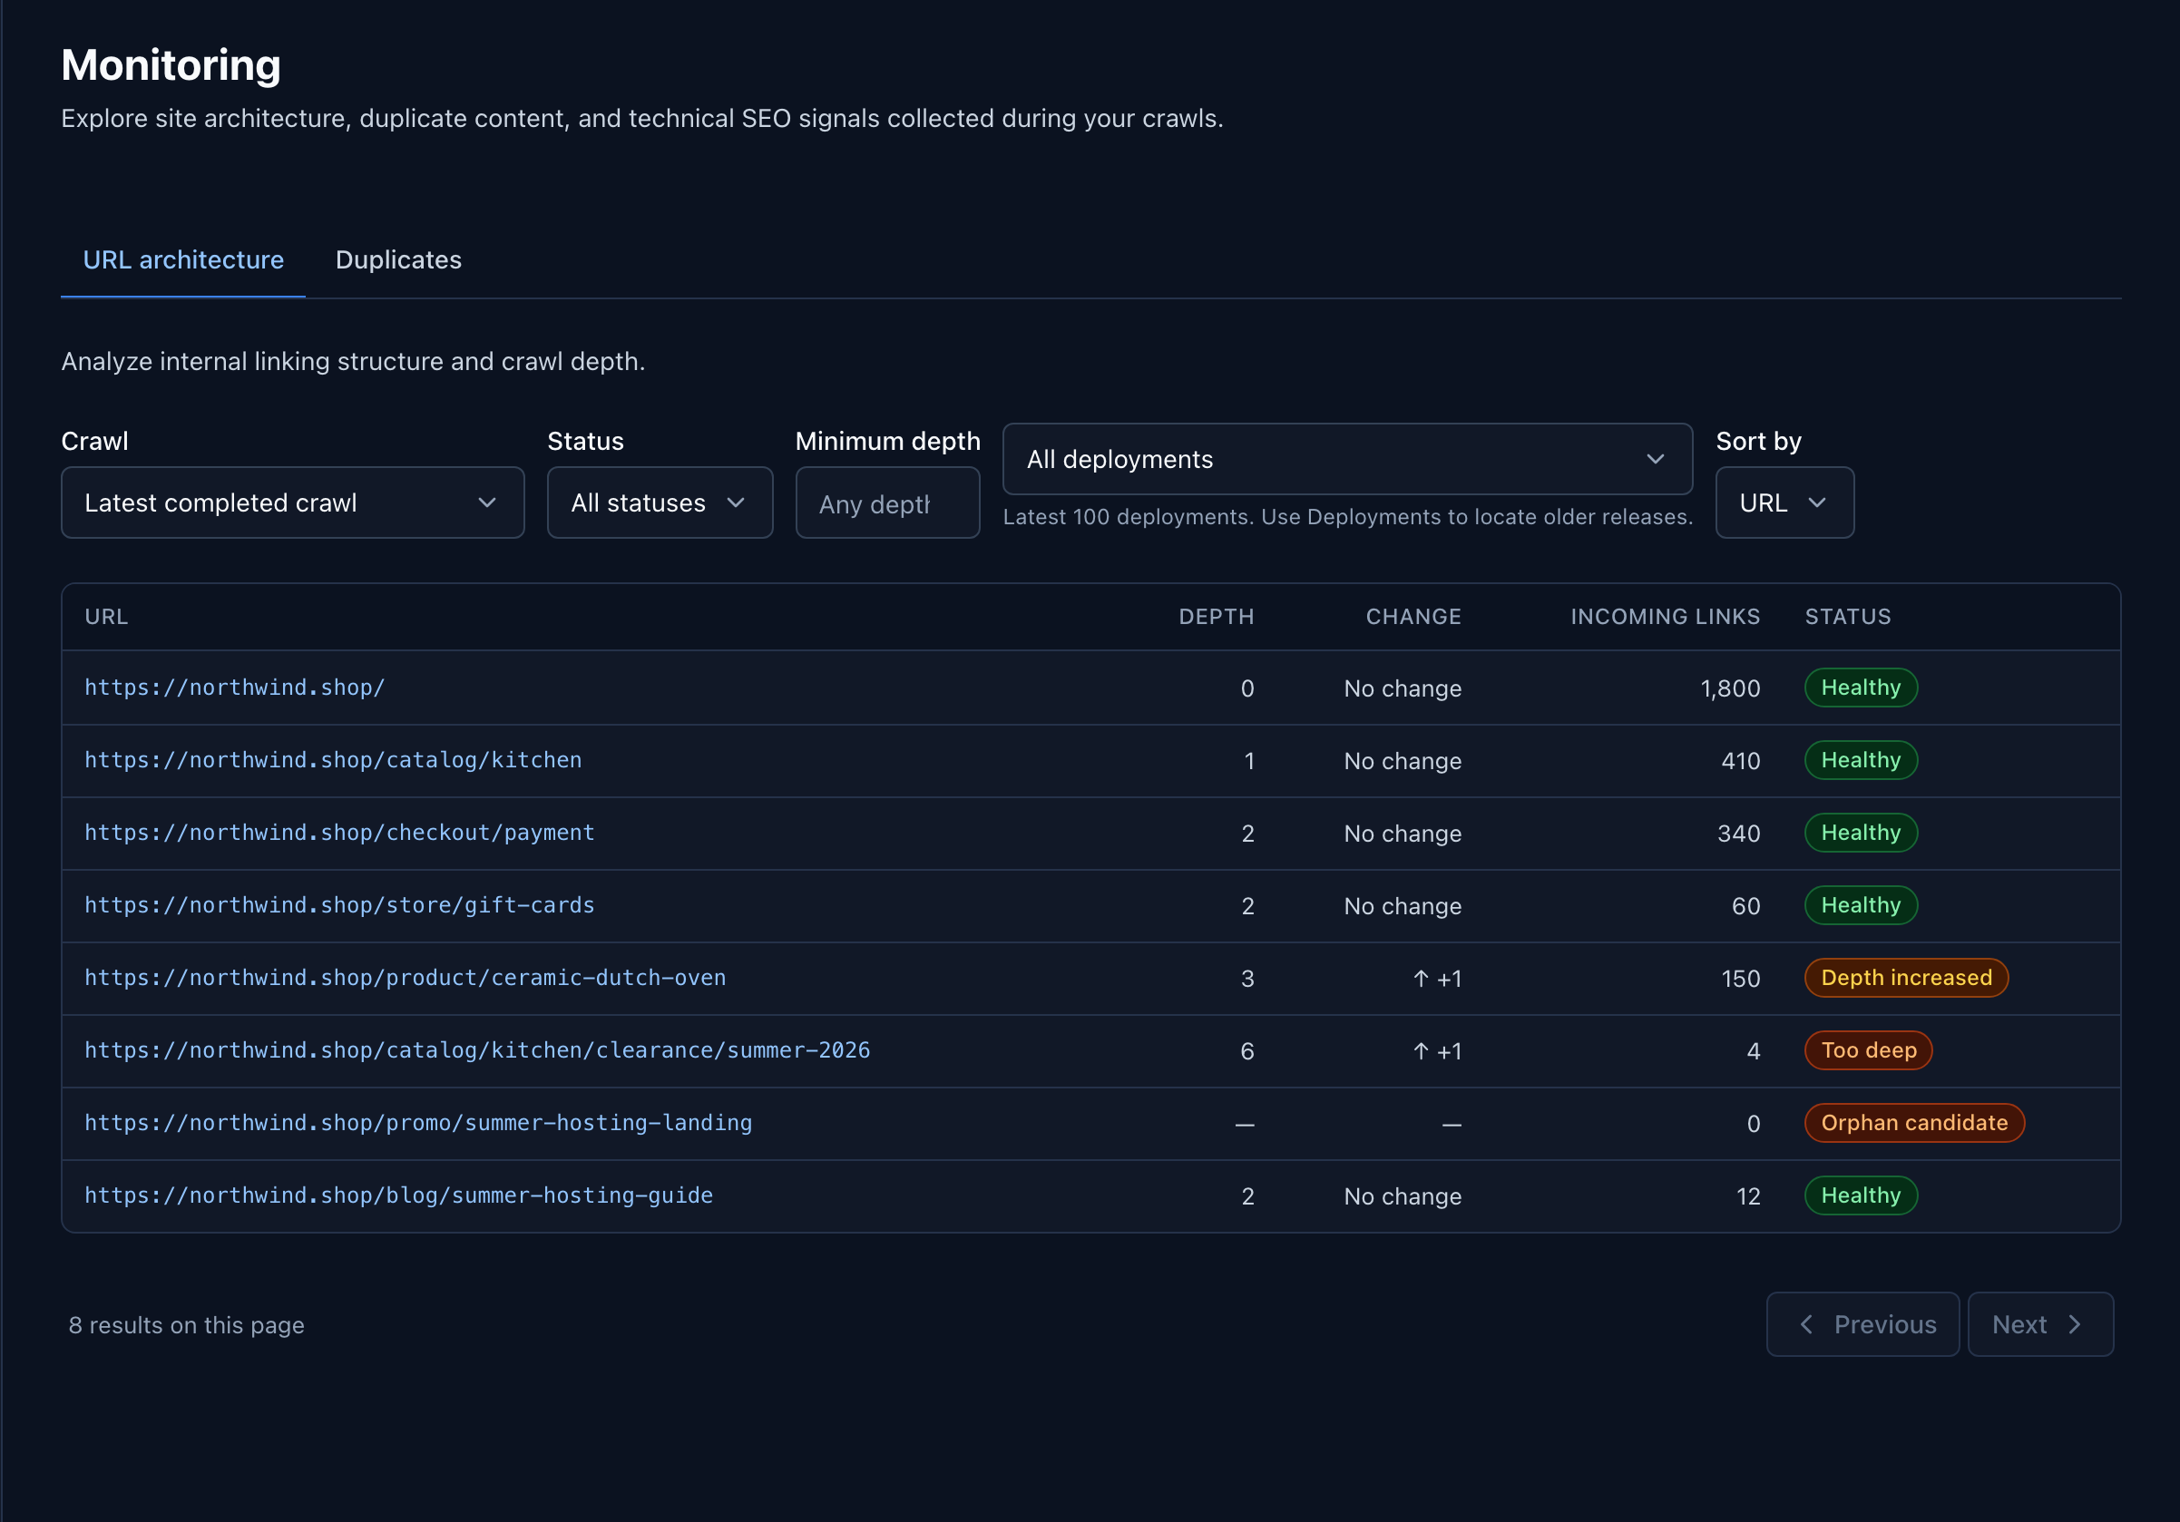This screenshot has height=1522, width=2180.
Task: Open the https://northwind.shop/ link
Action: pos(235,688)
